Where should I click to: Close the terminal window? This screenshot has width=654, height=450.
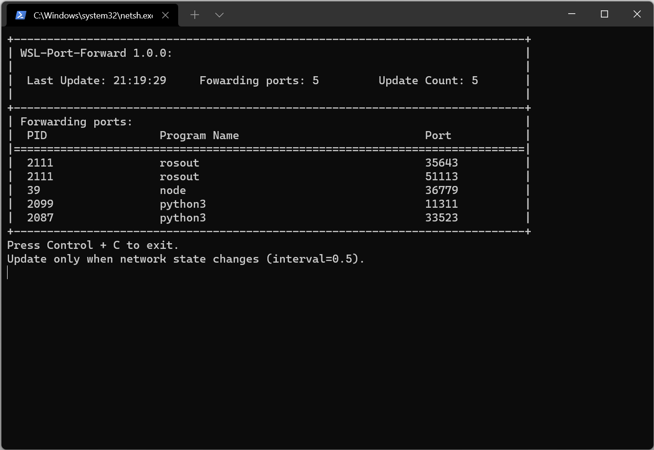pos(637,14)
